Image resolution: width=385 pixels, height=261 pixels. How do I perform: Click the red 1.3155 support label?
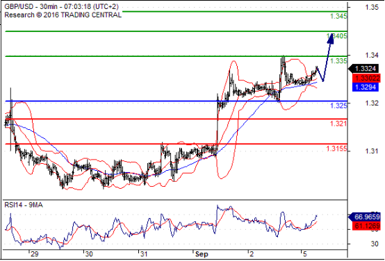click(x=336, y=149)
